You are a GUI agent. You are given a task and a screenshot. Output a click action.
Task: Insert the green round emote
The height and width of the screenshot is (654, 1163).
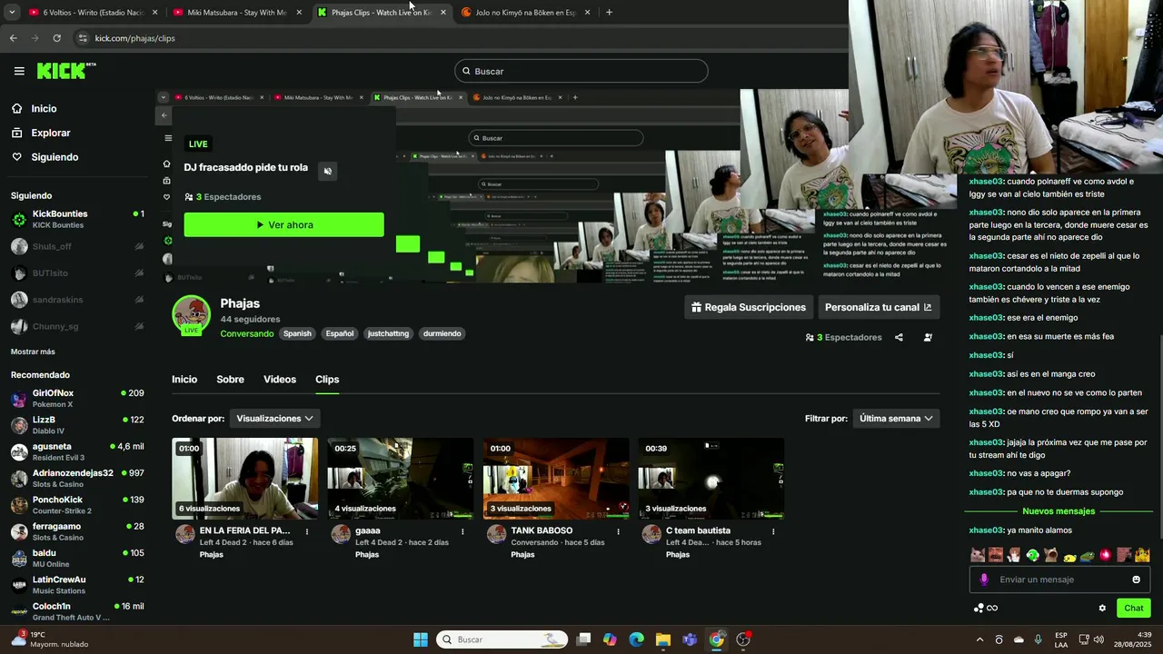click(1032, 555)
